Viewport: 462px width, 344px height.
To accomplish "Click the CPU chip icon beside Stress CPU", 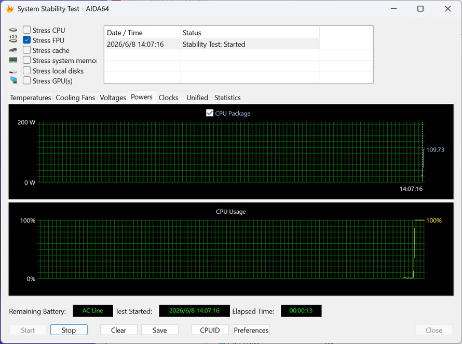I will pyautogui.click(x=13, y=30).
